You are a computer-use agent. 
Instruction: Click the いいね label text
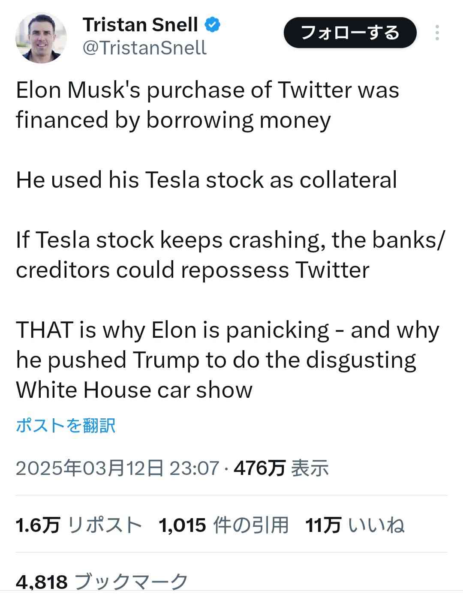click(376, 525)
